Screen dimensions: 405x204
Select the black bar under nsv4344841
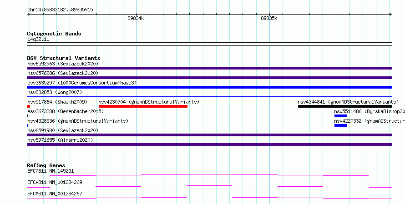[345, 106]
